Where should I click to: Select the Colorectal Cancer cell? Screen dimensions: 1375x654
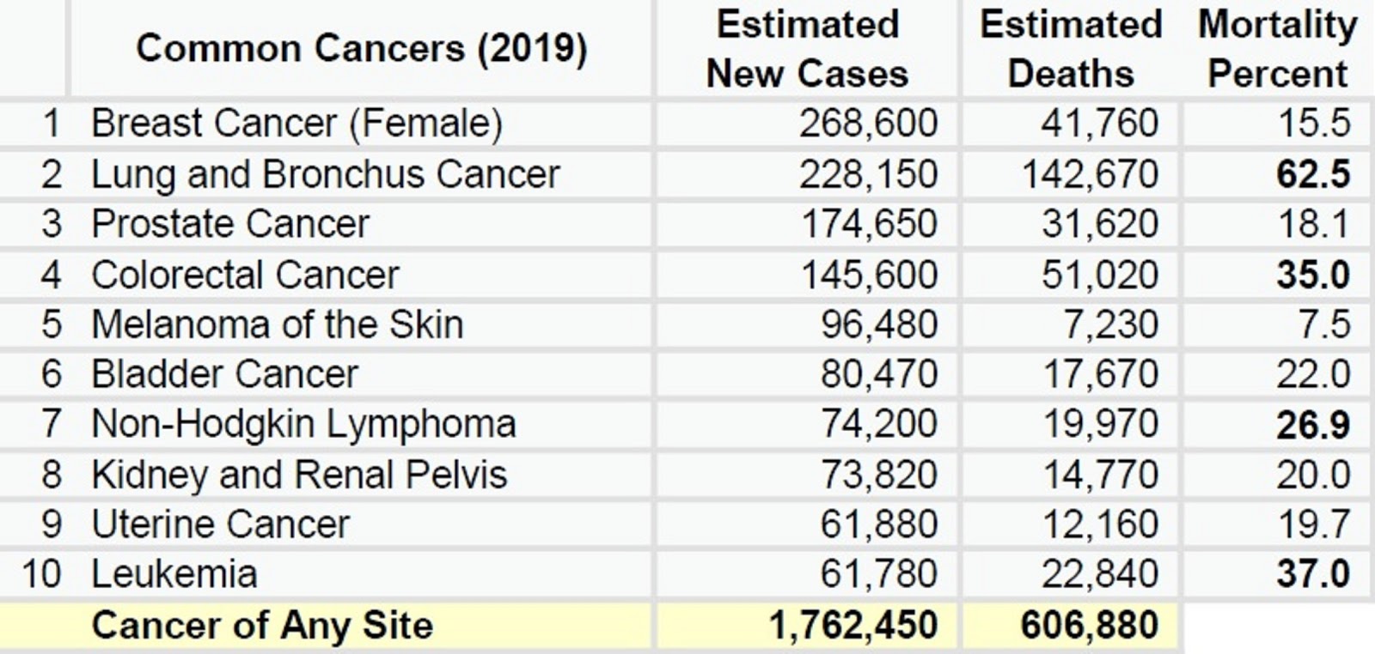coord(245,275)
